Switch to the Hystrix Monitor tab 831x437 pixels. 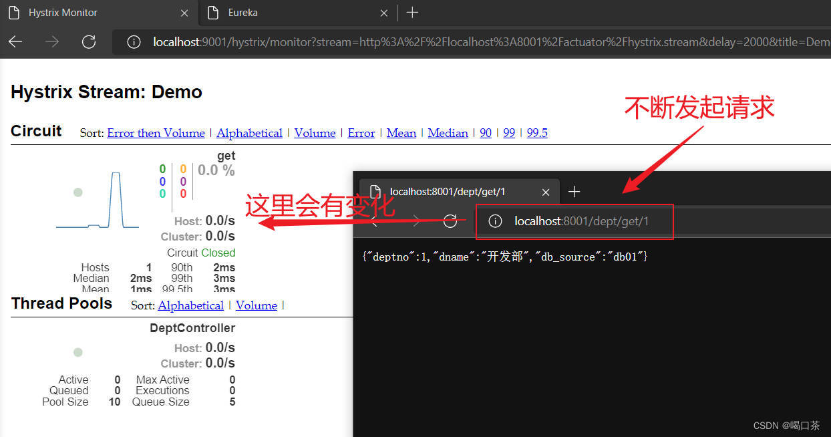[99, 13]
